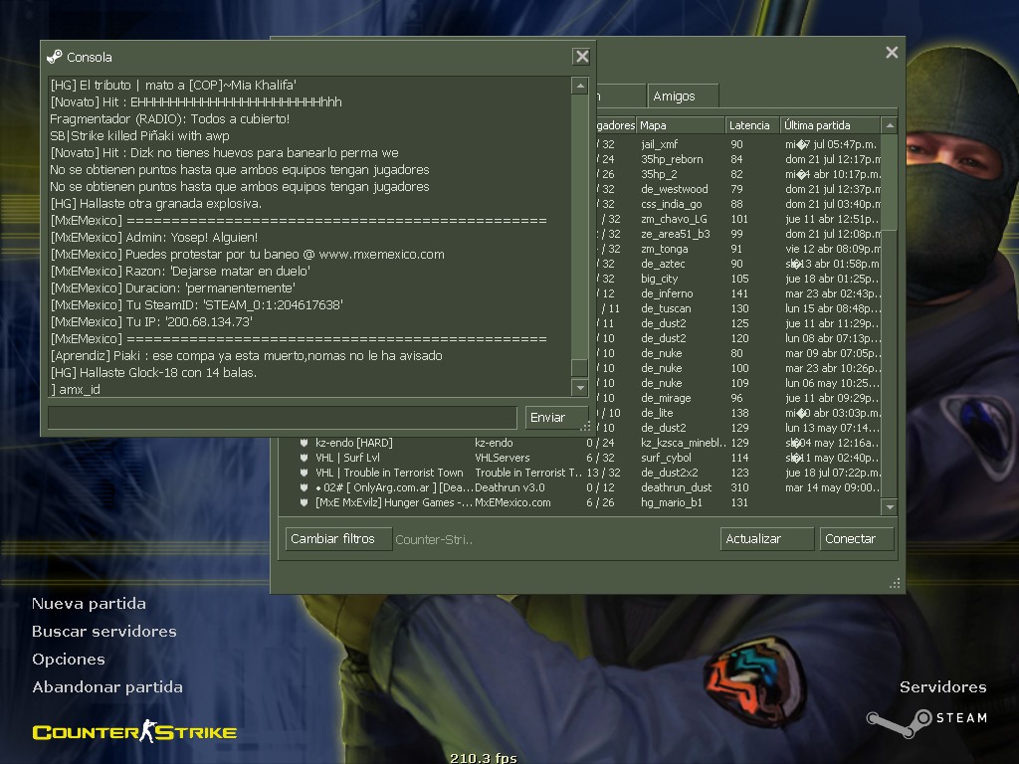
Task: Select the de_aztec map row
Action: pos(738,264)
